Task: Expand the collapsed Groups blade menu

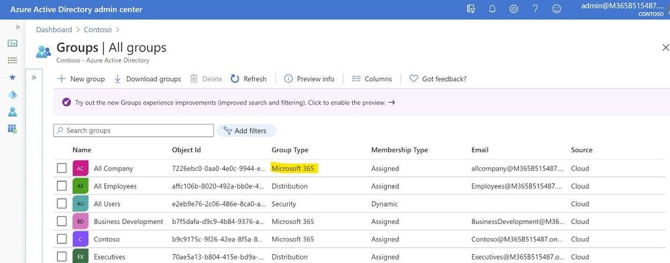Action: 34,77
